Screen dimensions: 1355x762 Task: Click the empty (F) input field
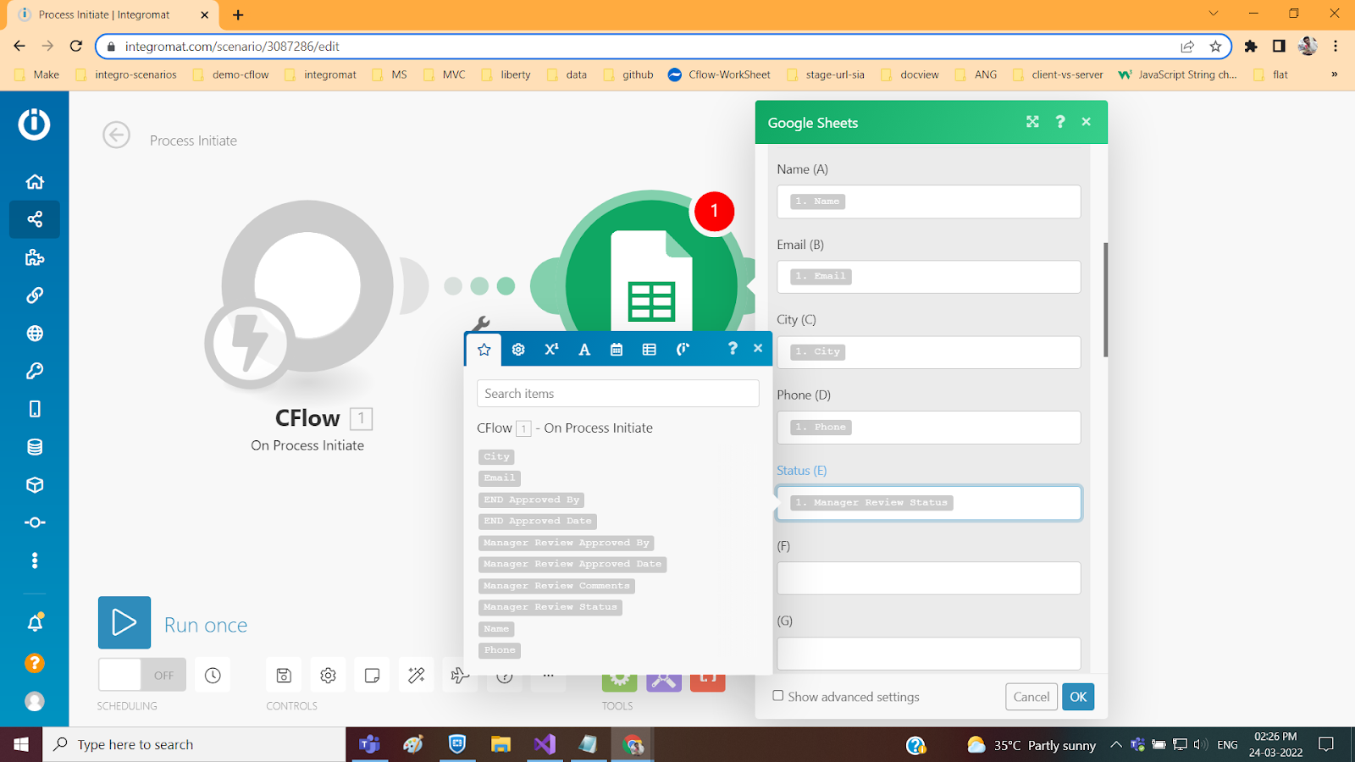[929, 578]
